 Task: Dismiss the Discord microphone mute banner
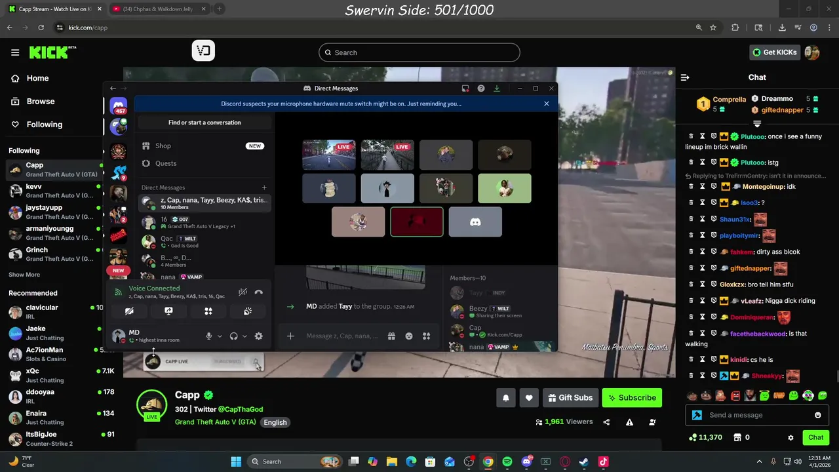coord(547,104)
